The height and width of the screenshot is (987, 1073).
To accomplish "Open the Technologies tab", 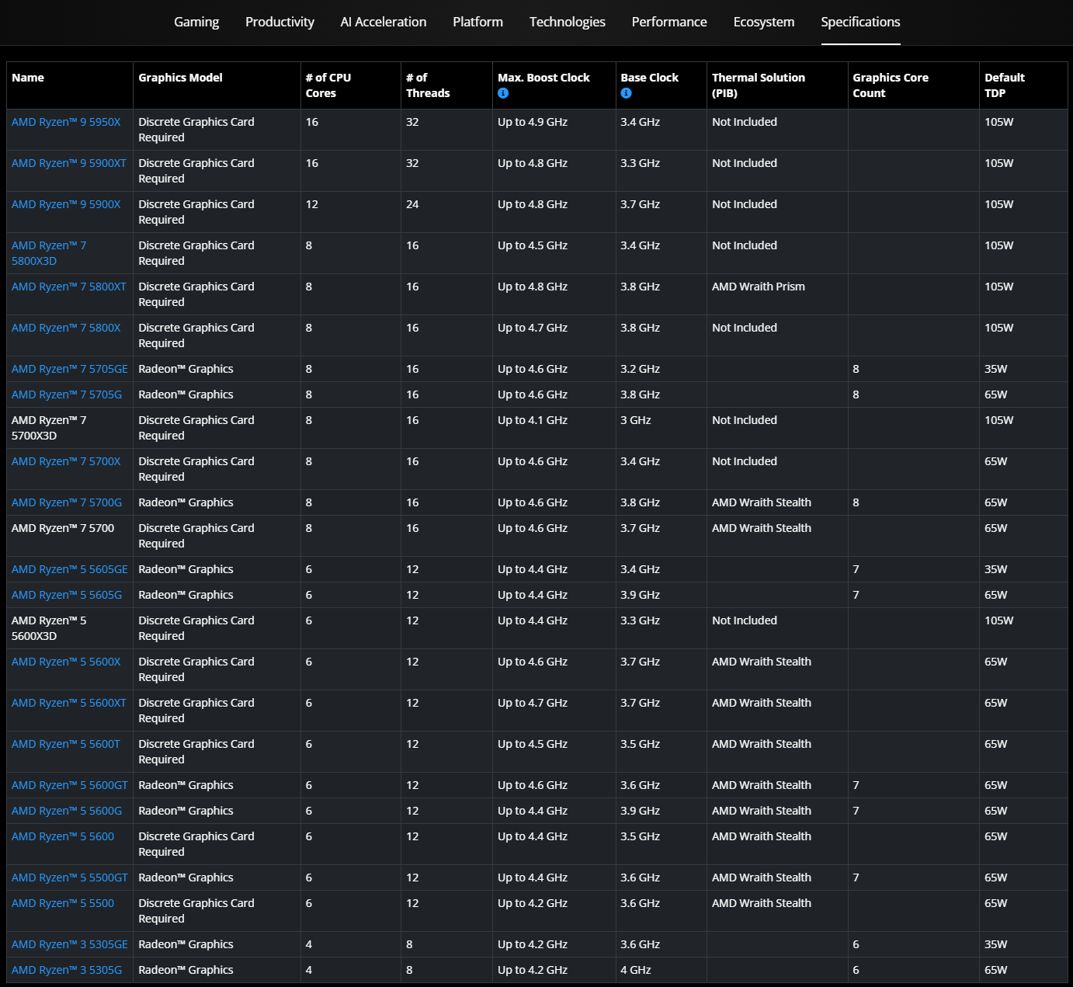I will (568, 22).
